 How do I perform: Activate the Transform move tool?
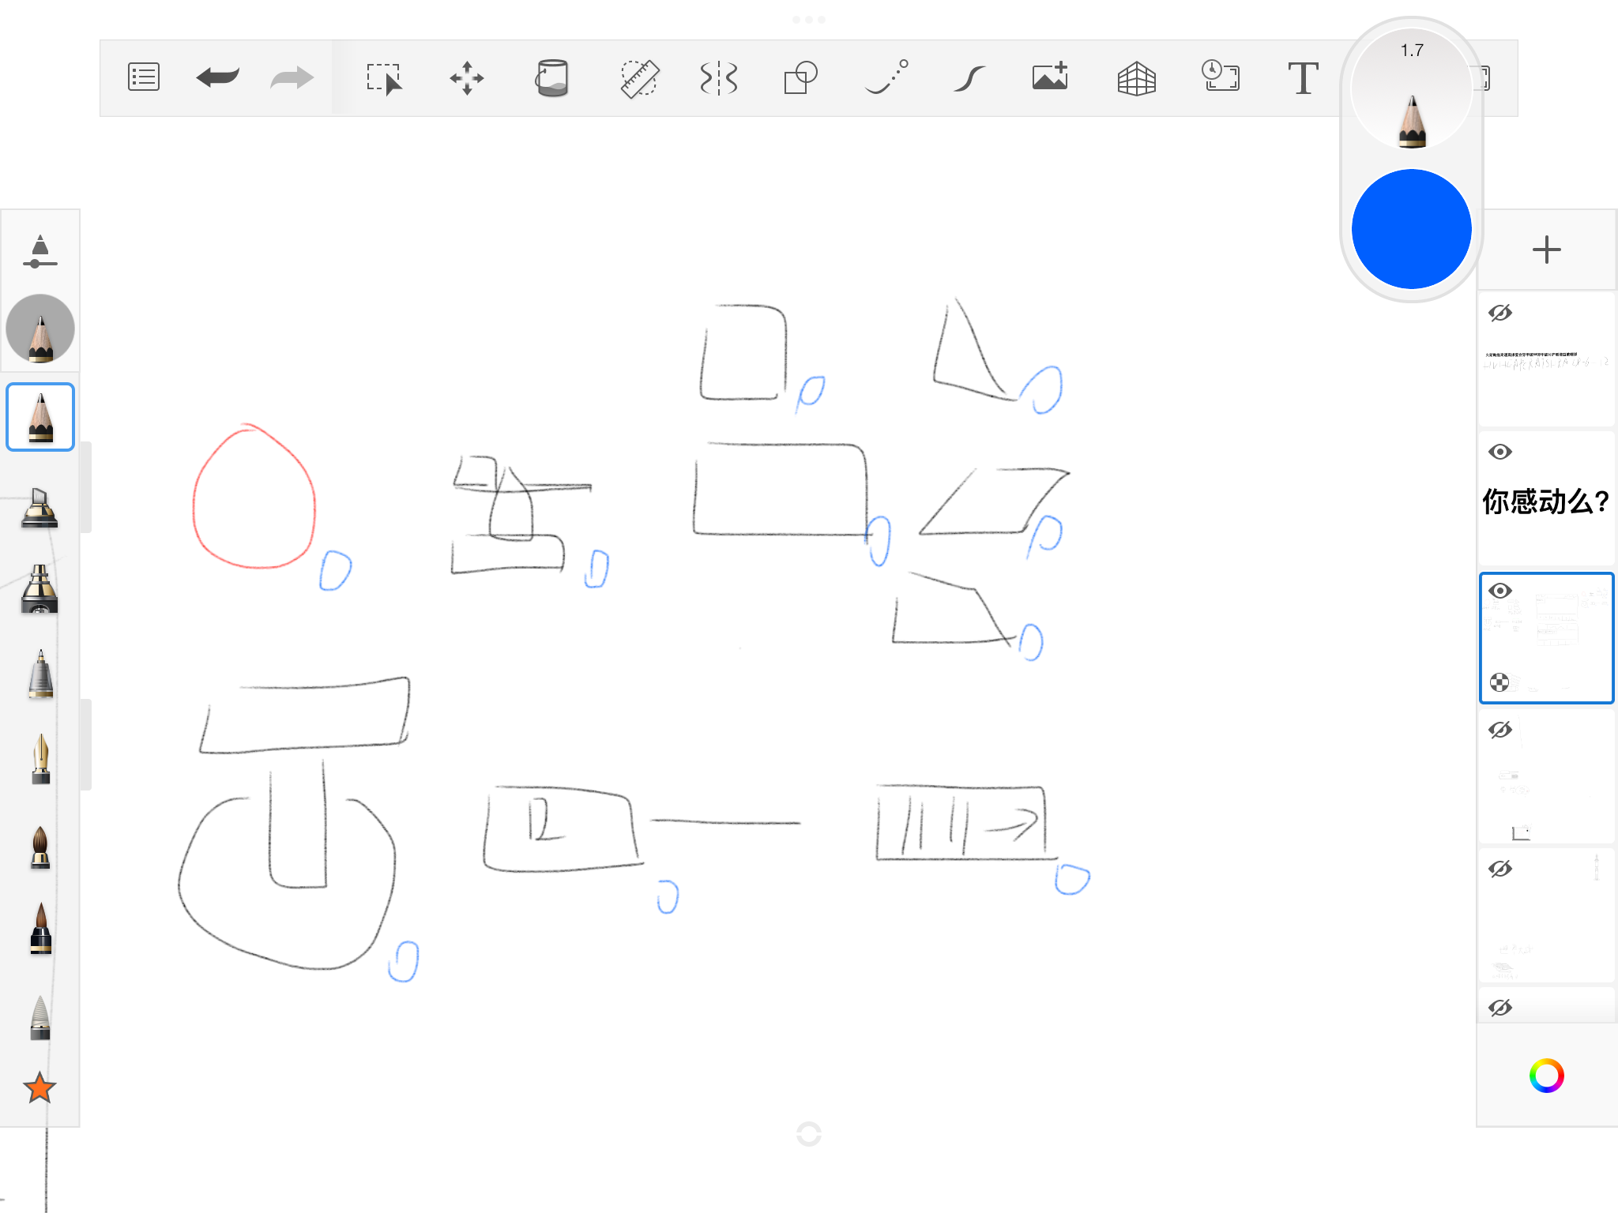(467, 78)
